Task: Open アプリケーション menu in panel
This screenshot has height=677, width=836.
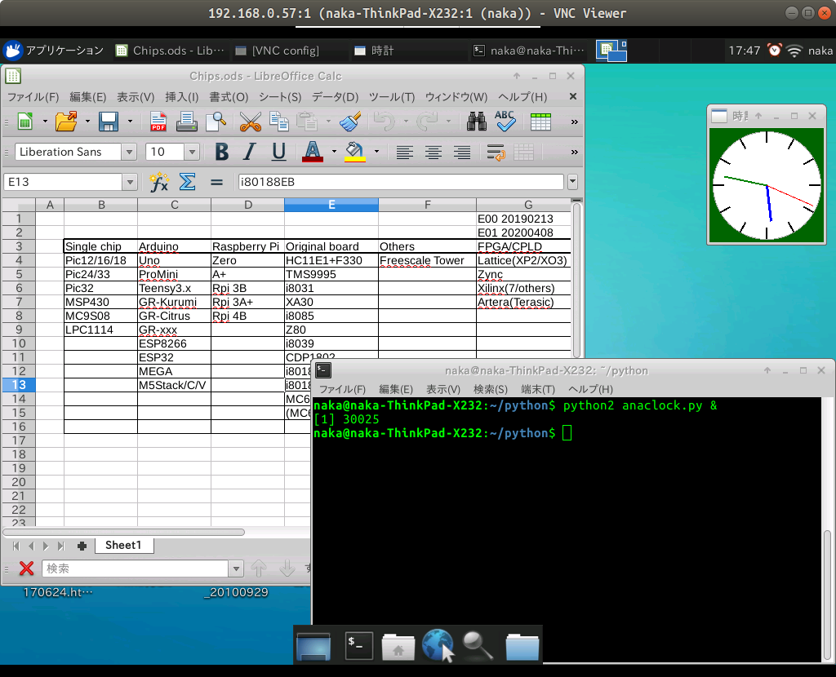Action: (54, 51)
